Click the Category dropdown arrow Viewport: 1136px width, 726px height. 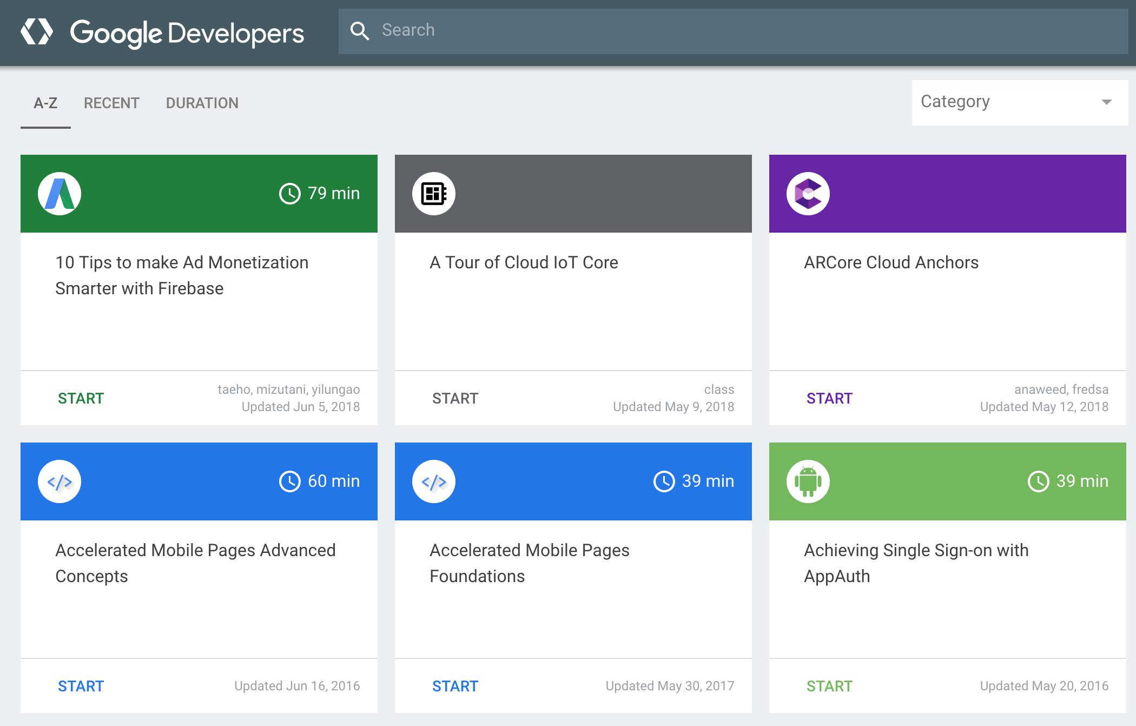[x=1107, y=102]
